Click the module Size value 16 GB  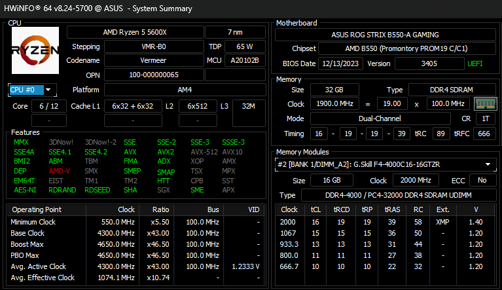click(332, 180)
